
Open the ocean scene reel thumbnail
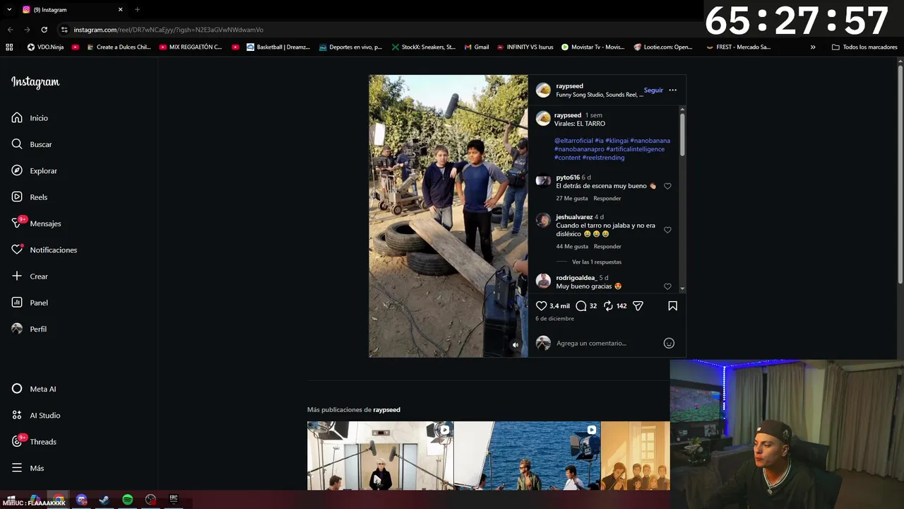click(x=527, y=456)
